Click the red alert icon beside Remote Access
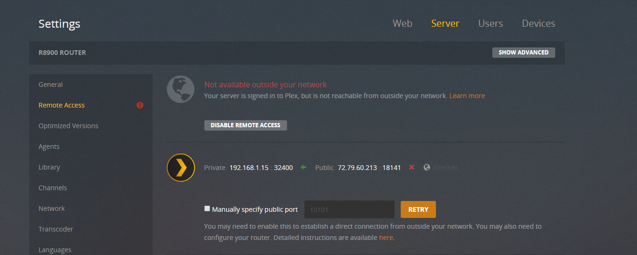The height and width of the screenshot is (255, 637). click(140, 105)
